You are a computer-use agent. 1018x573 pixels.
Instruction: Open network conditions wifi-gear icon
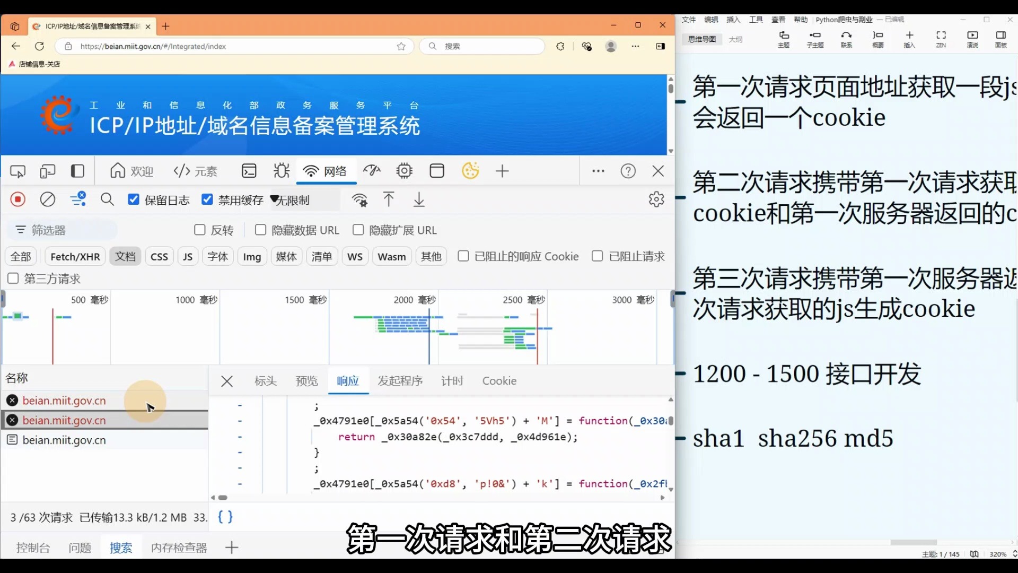[x=359, y=200]
